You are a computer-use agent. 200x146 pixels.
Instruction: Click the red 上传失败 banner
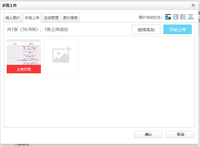click(x=24, y=69)
